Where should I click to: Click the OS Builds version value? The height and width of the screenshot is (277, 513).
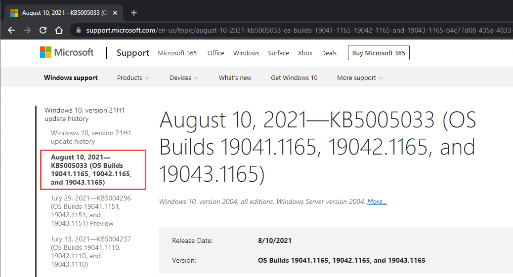click(x=342, y=260)
